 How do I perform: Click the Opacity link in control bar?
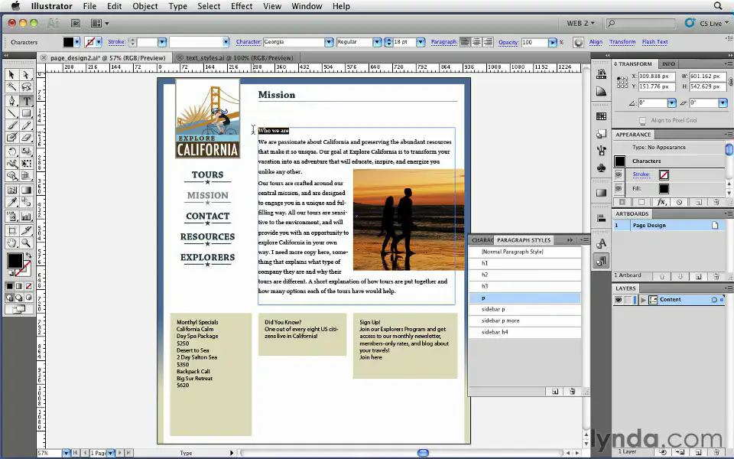(x=508, y=42)
